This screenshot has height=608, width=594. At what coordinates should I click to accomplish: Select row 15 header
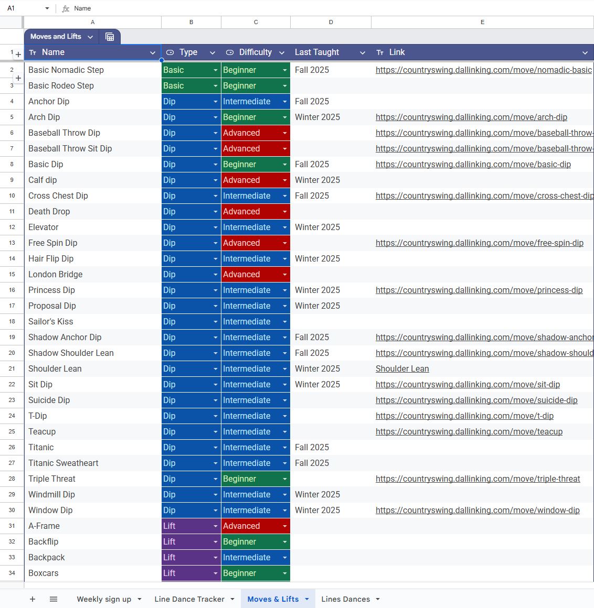click(12, 275)
